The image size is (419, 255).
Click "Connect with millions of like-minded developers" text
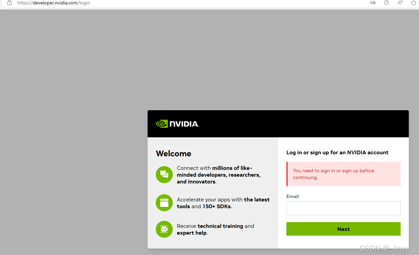pos(219,175)
